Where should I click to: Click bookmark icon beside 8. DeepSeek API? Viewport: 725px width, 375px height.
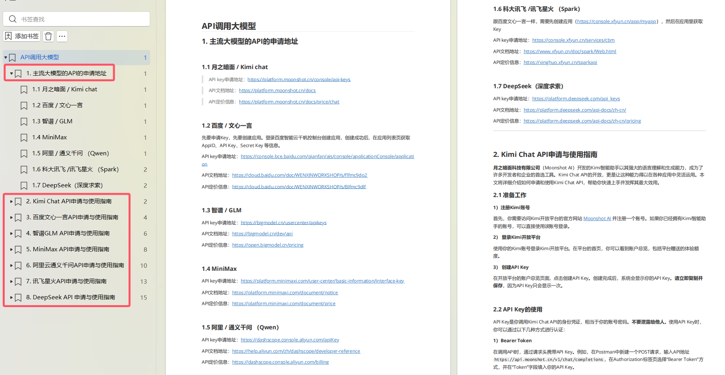(18, 298)
